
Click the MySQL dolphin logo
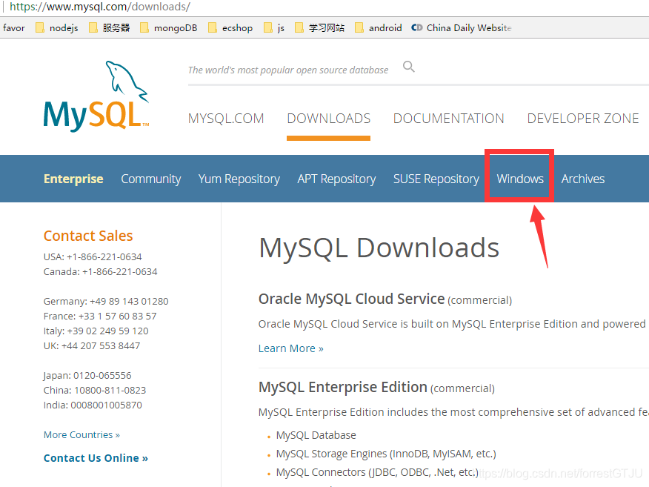tap(96, 96)
